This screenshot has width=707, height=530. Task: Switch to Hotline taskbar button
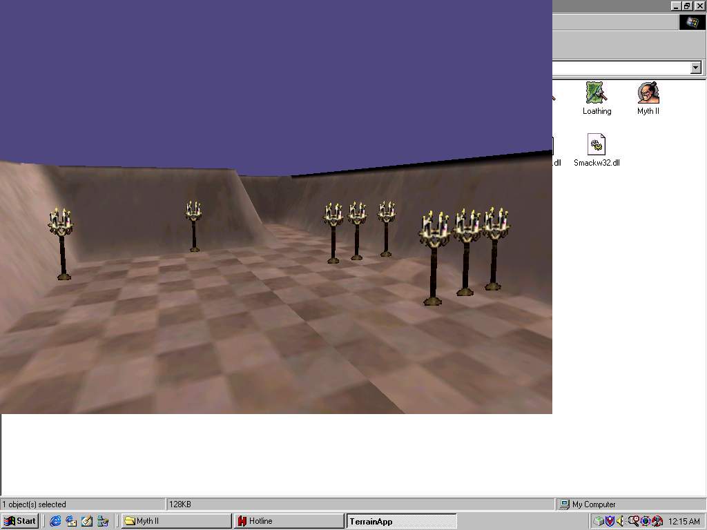click(289, 521)
